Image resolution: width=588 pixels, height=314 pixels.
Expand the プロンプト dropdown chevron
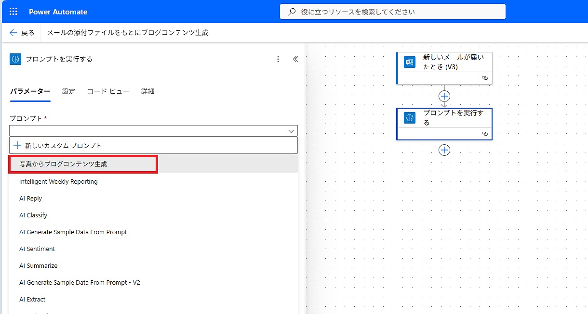(291, 131)
